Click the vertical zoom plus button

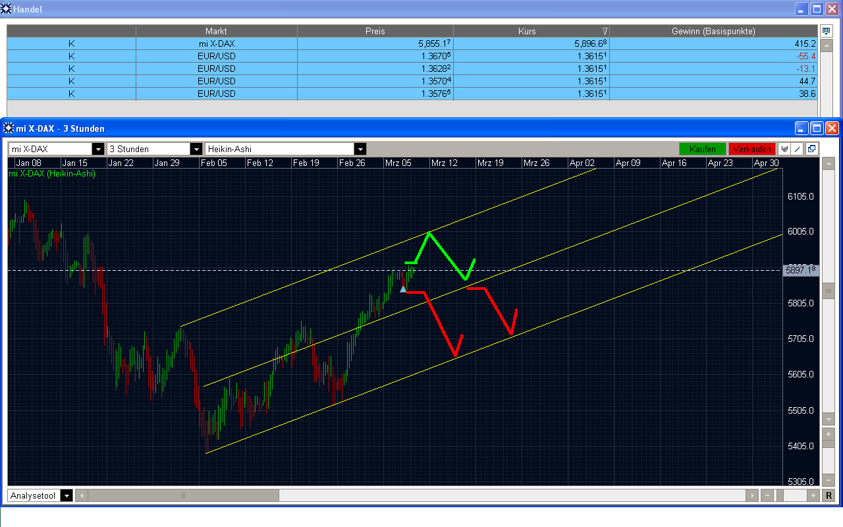click(829, 435)
